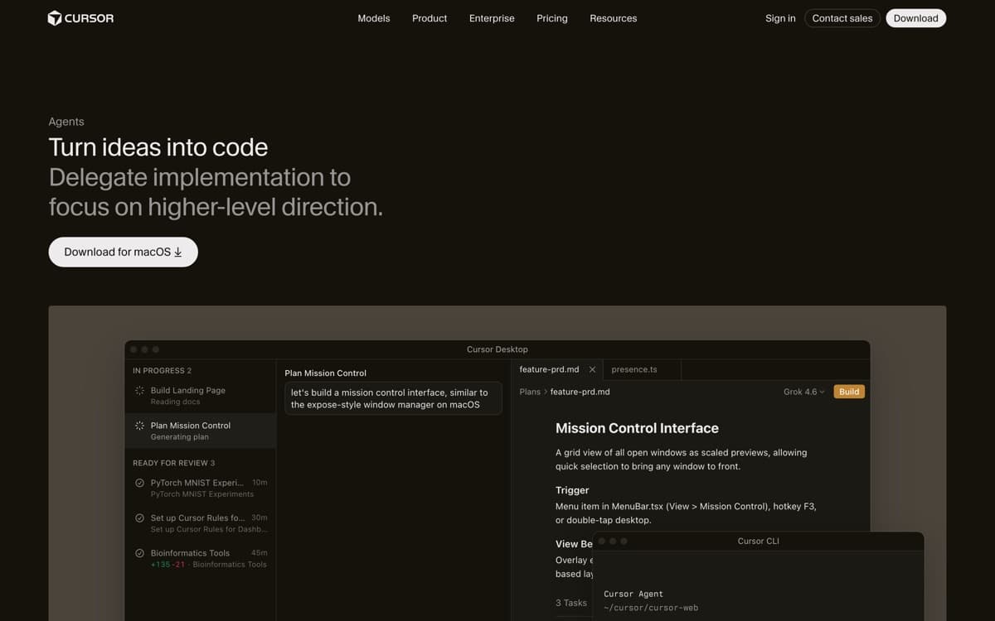Open the Bioinformatics Tools review item
This screenshot has height=621, width=995.
pyautogui.click(x=200, y=558)
